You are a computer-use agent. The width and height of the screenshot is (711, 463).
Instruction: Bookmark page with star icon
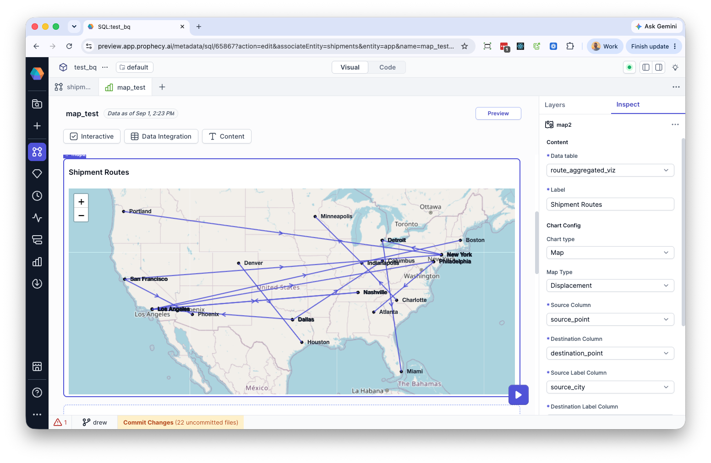click(465, 46)
